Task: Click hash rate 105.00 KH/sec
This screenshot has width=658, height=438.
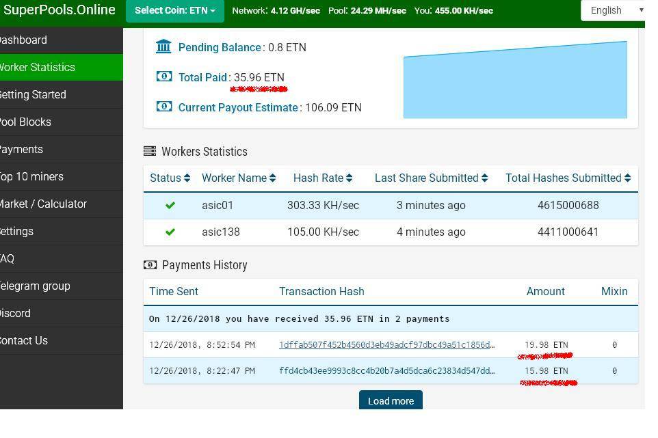Action: click(323, 232)
